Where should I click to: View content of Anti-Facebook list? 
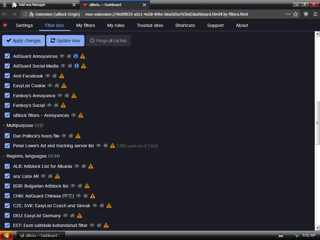click(47, 76)
